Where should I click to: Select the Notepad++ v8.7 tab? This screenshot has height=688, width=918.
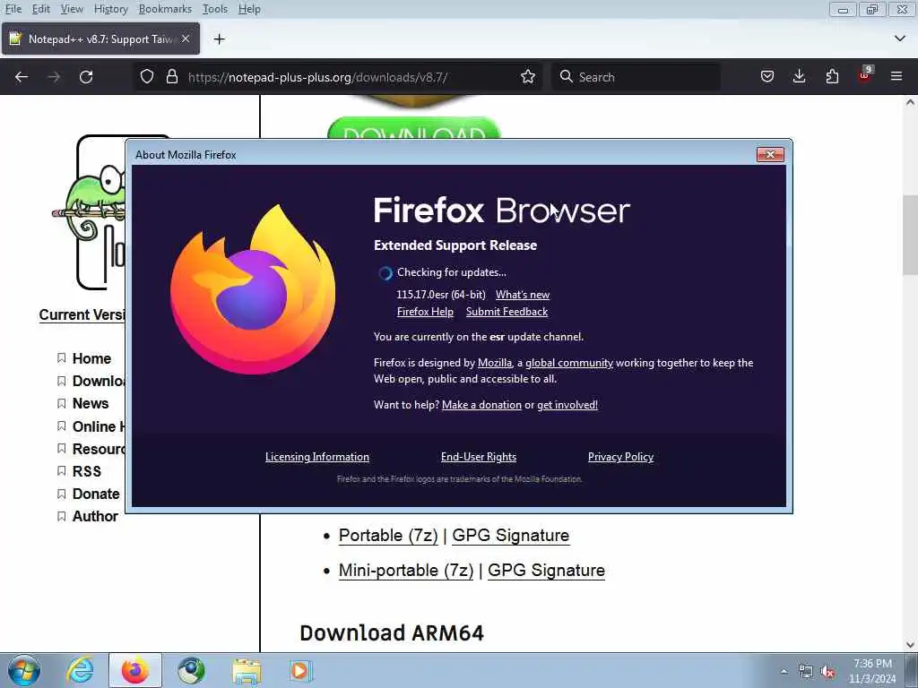point(100,39)
